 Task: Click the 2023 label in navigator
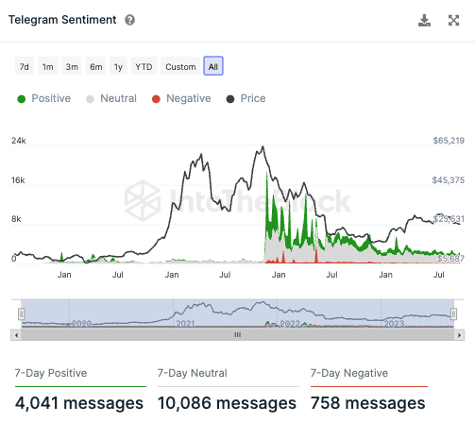tap(394, 324)
